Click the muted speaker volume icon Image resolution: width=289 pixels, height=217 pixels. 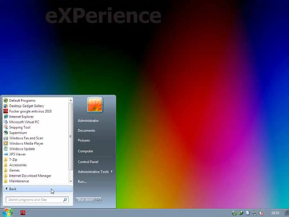coord(261,213)
